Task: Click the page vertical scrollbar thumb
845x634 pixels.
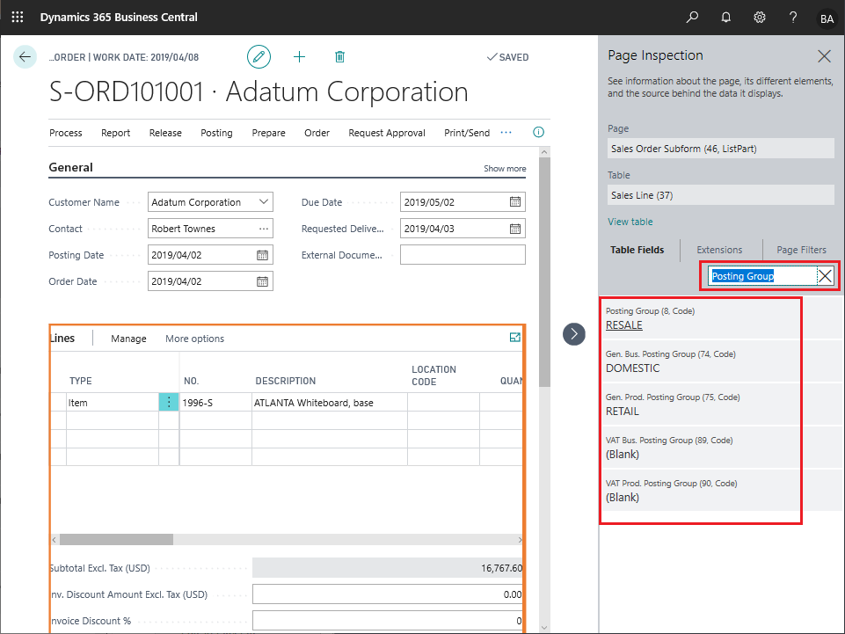Action: coord(544,273)
